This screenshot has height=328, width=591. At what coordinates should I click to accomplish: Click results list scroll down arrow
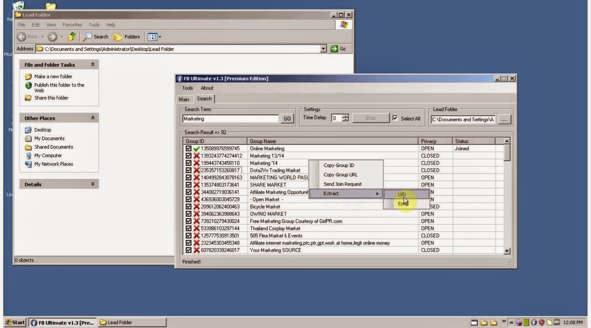[507, 251]
